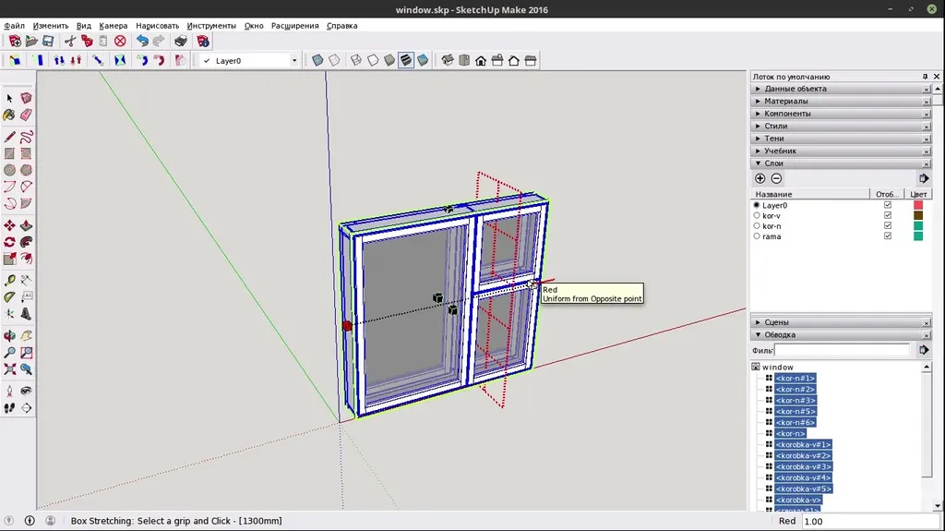Choose the Make Component tool
Image resolution: width=945 pixels, height=531 pixels.
click(26, 98)
